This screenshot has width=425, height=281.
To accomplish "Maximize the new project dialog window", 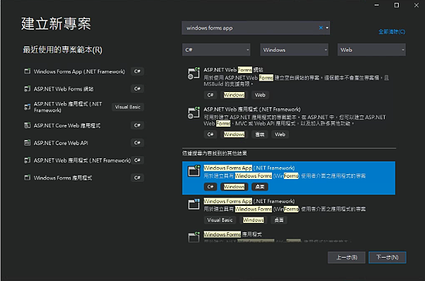I will pos(397,5).
